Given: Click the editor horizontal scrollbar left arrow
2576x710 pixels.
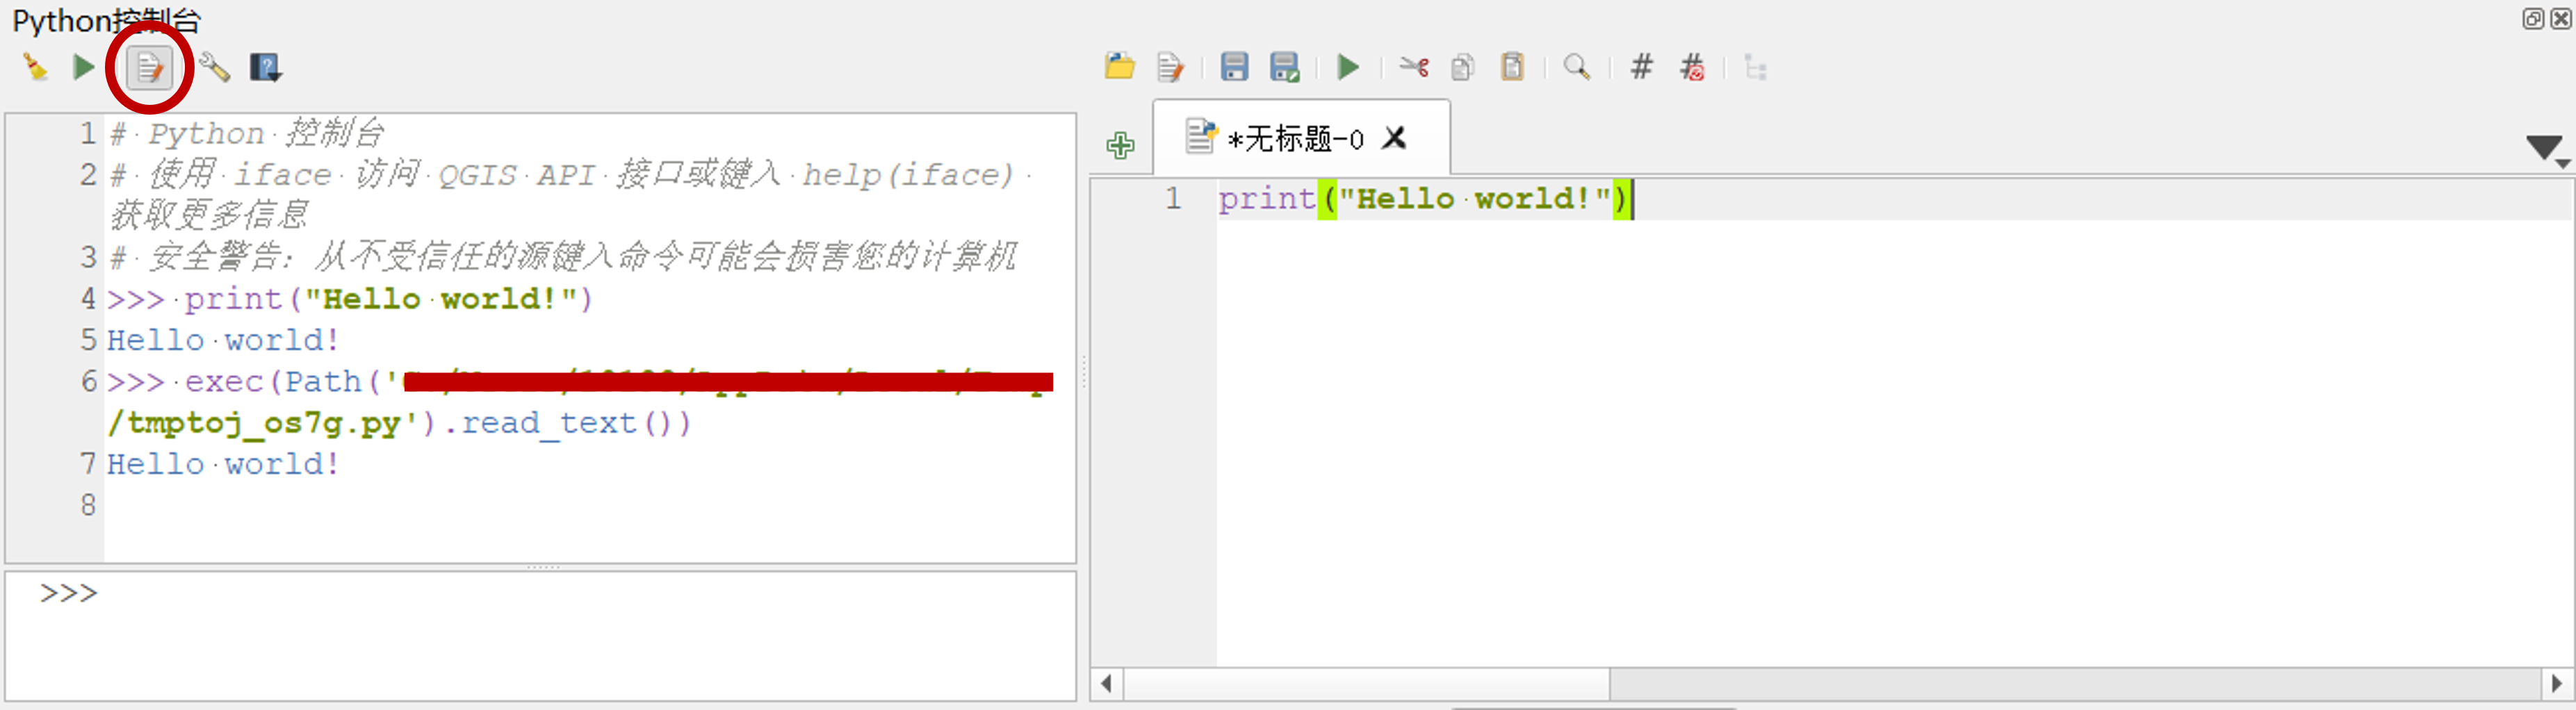Looking at the screenshot, I should [x=1106, y=684].
